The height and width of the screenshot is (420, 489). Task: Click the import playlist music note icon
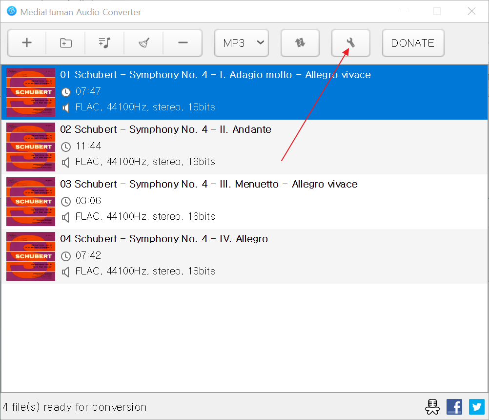(x=104, y=43)
